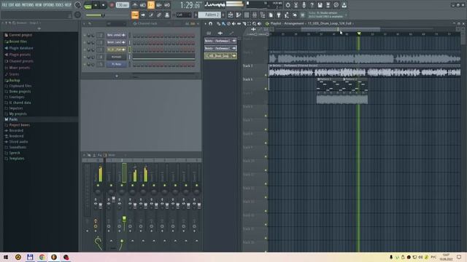Select the playlist Paint brush tool
Screen dimensions: 467x262
223,23
